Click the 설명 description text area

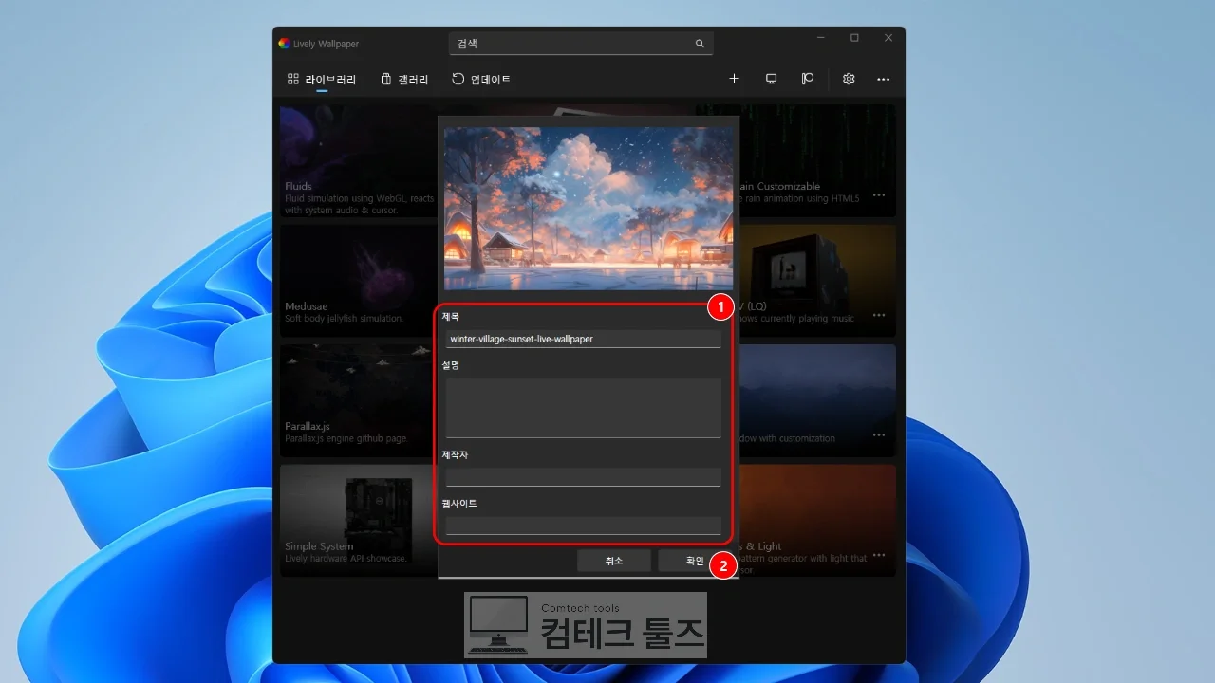pyautogui.click(x=583, y=408)
